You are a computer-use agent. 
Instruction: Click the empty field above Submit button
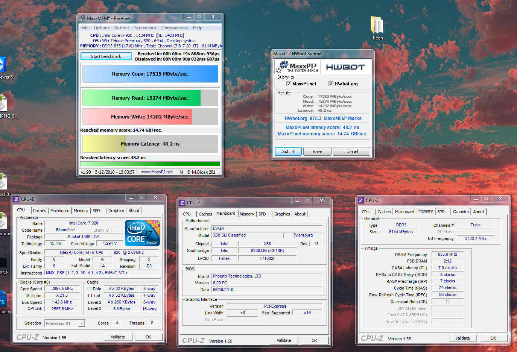coord(322,143)
